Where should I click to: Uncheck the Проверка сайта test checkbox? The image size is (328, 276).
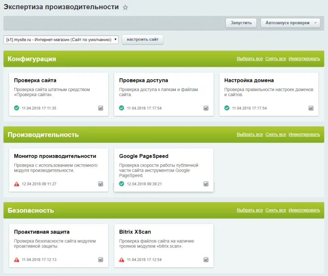tap(101, 108)
